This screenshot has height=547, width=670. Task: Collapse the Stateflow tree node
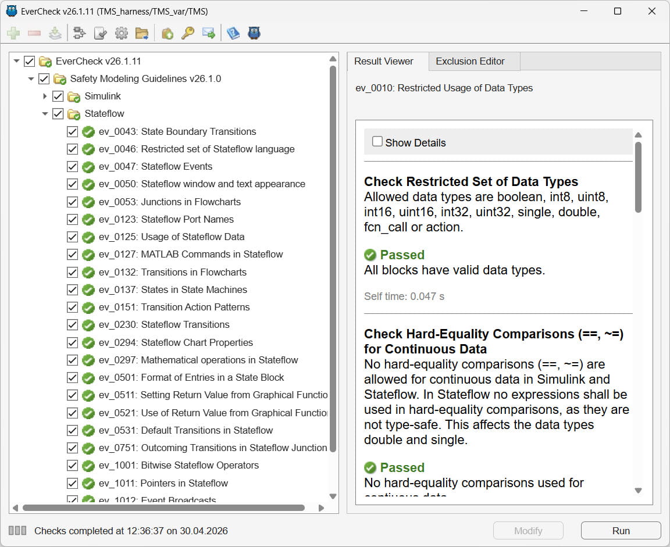45,114
